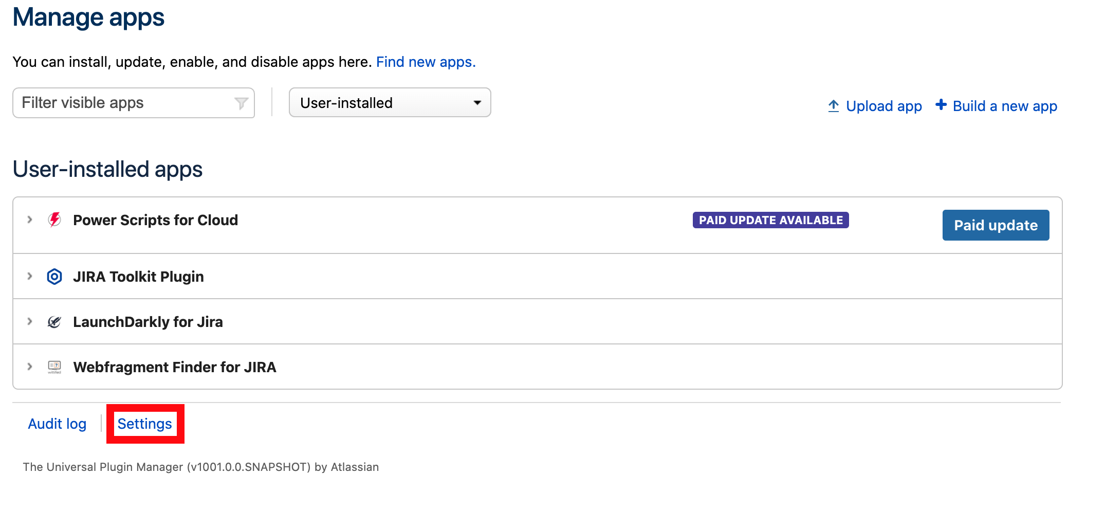Click the Universal Plugin Manager version text
This screenshot has height=511, width=1105.
click(x=200, y=467)
